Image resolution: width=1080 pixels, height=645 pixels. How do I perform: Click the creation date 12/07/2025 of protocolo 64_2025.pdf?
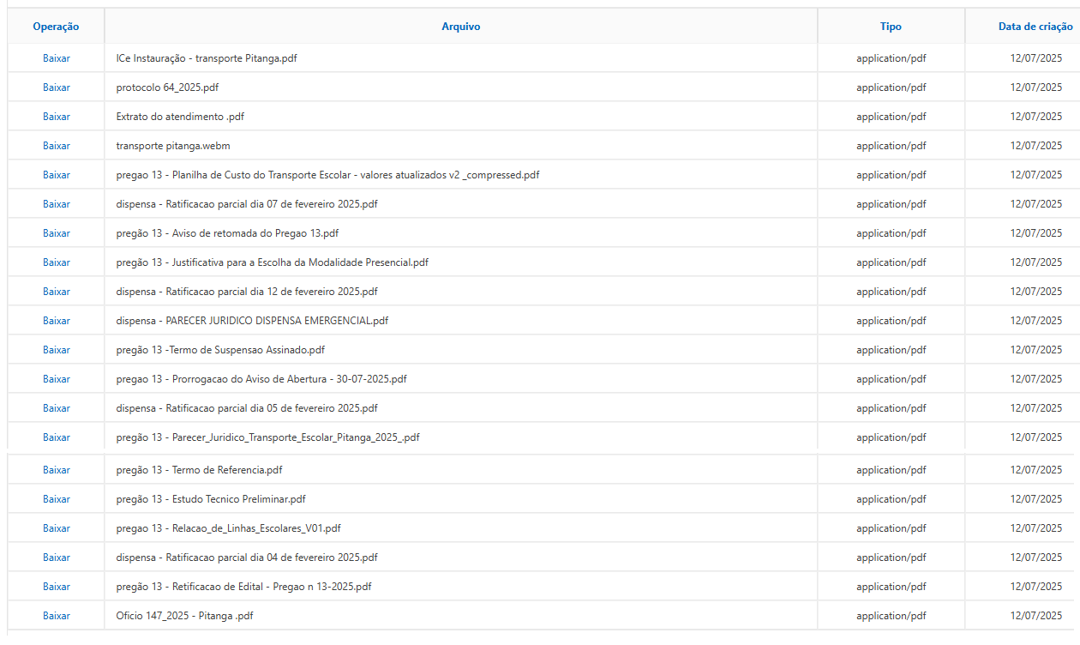coord(1036,87)
